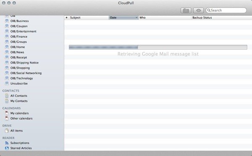The height and width of the screenshot is (156, 252).
Task: Click the unread dot column header
Action: coord(66,18)
